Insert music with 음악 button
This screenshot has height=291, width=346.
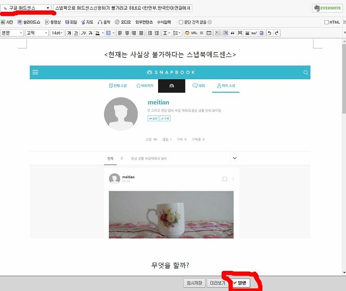pyautogui.click(x=104, y=22)
